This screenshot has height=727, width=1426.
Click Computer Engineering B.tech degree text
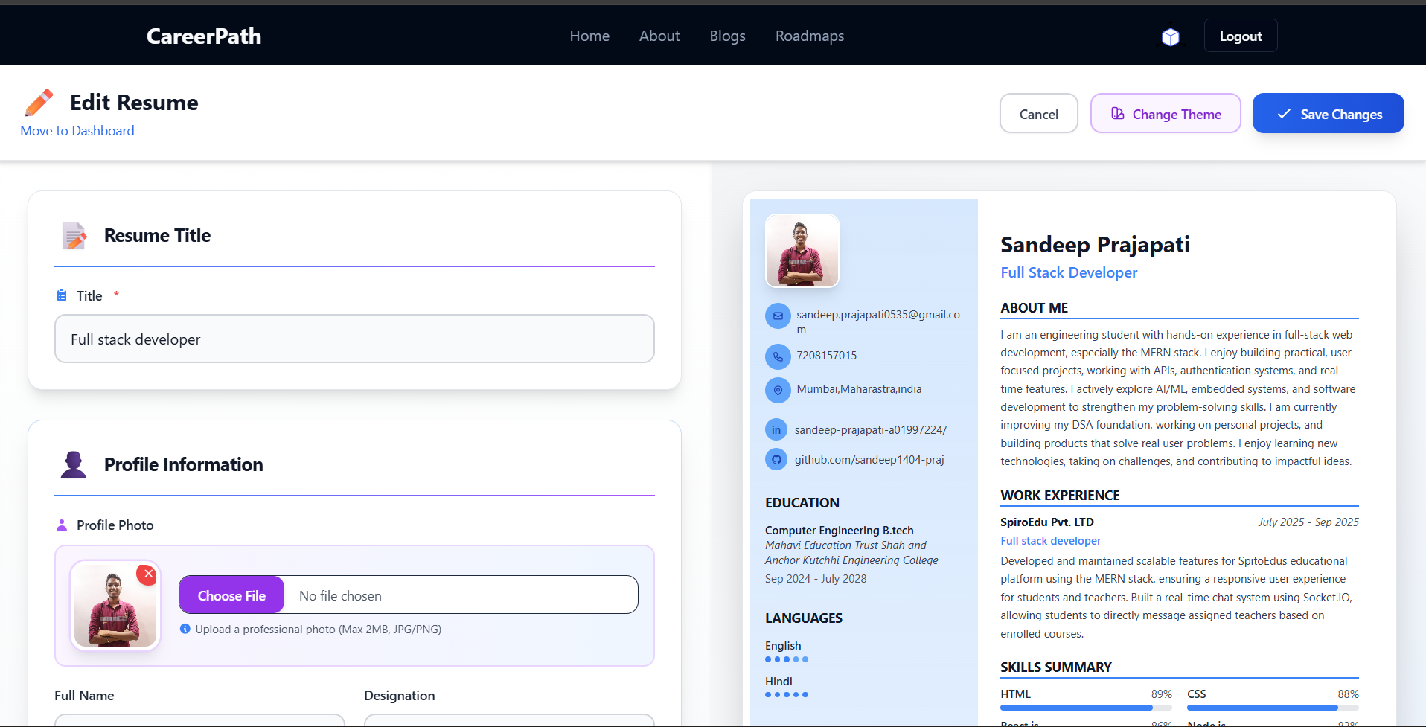point(840,531)
